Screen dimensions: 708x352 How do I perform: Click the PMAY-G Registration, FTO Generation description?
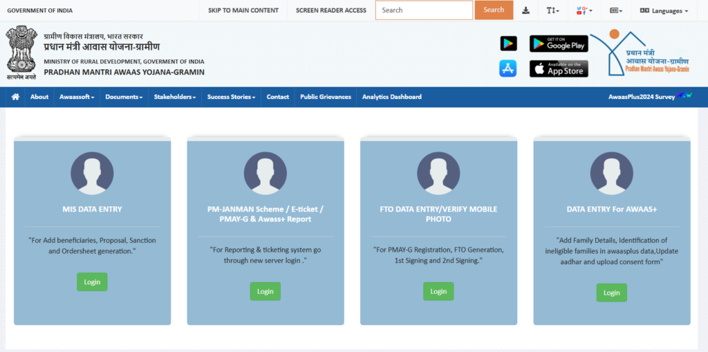pyautogui.click(x=438, y=255)
